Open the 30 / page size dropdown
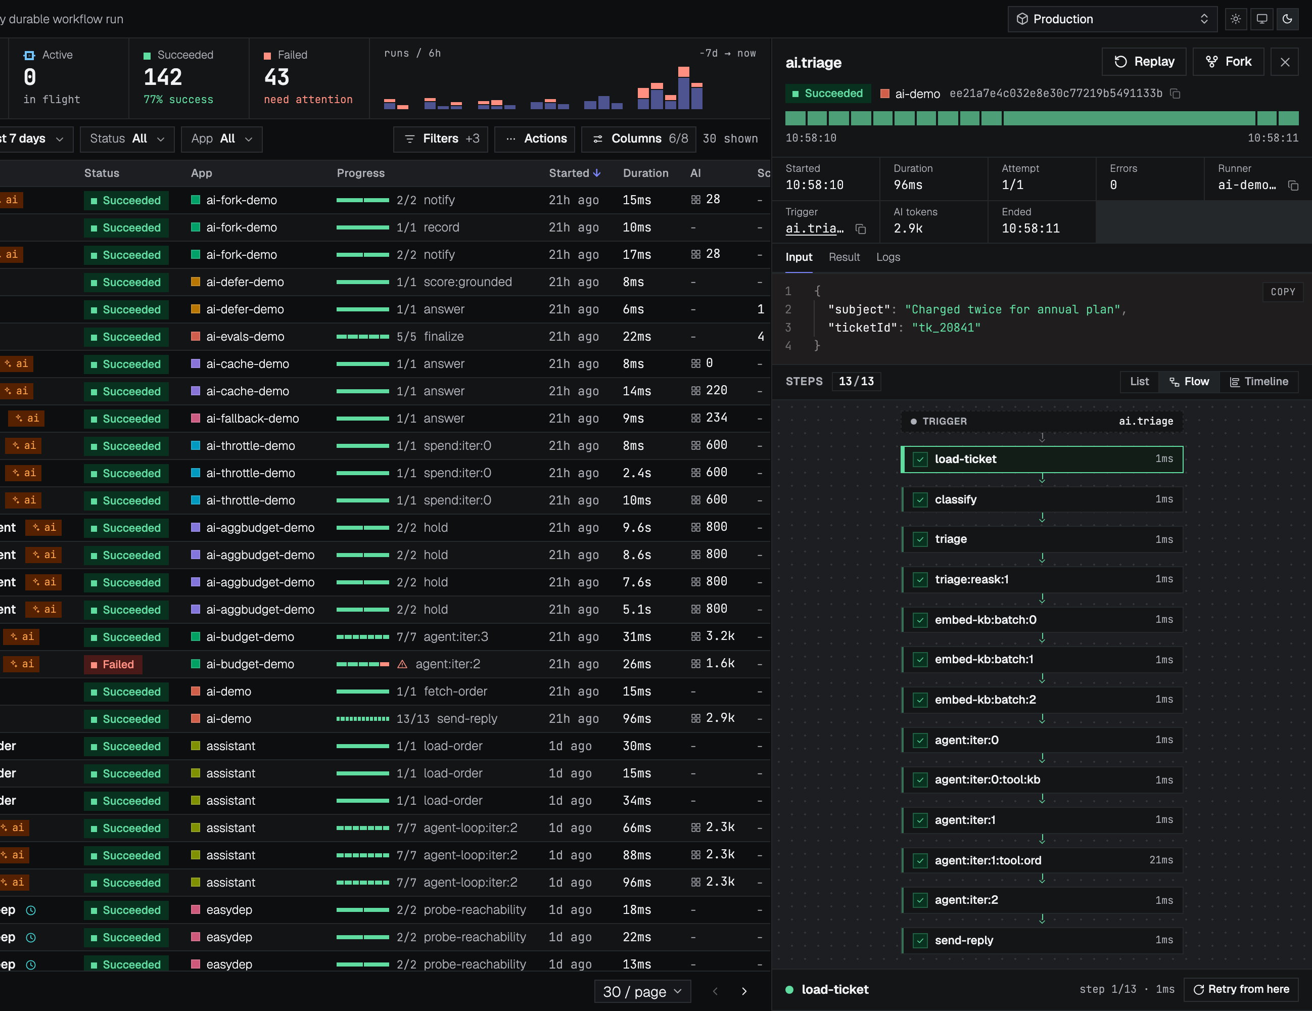 (x=642, y=992)
